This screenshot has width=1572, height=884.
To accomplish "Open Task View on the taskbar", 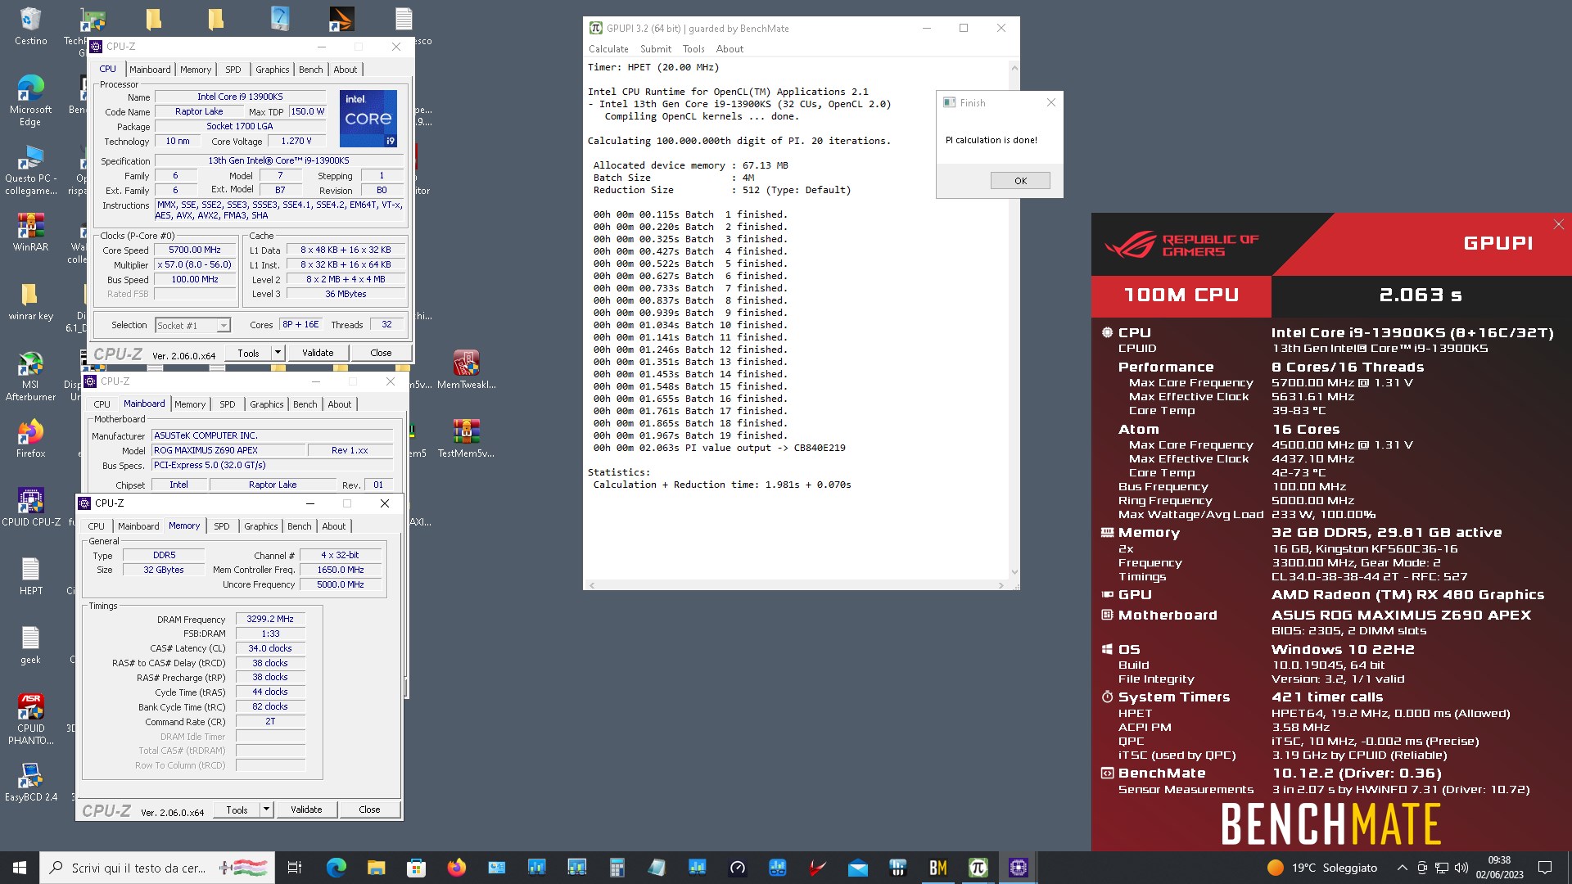I will pyautogui.click(x=295, y=868).
